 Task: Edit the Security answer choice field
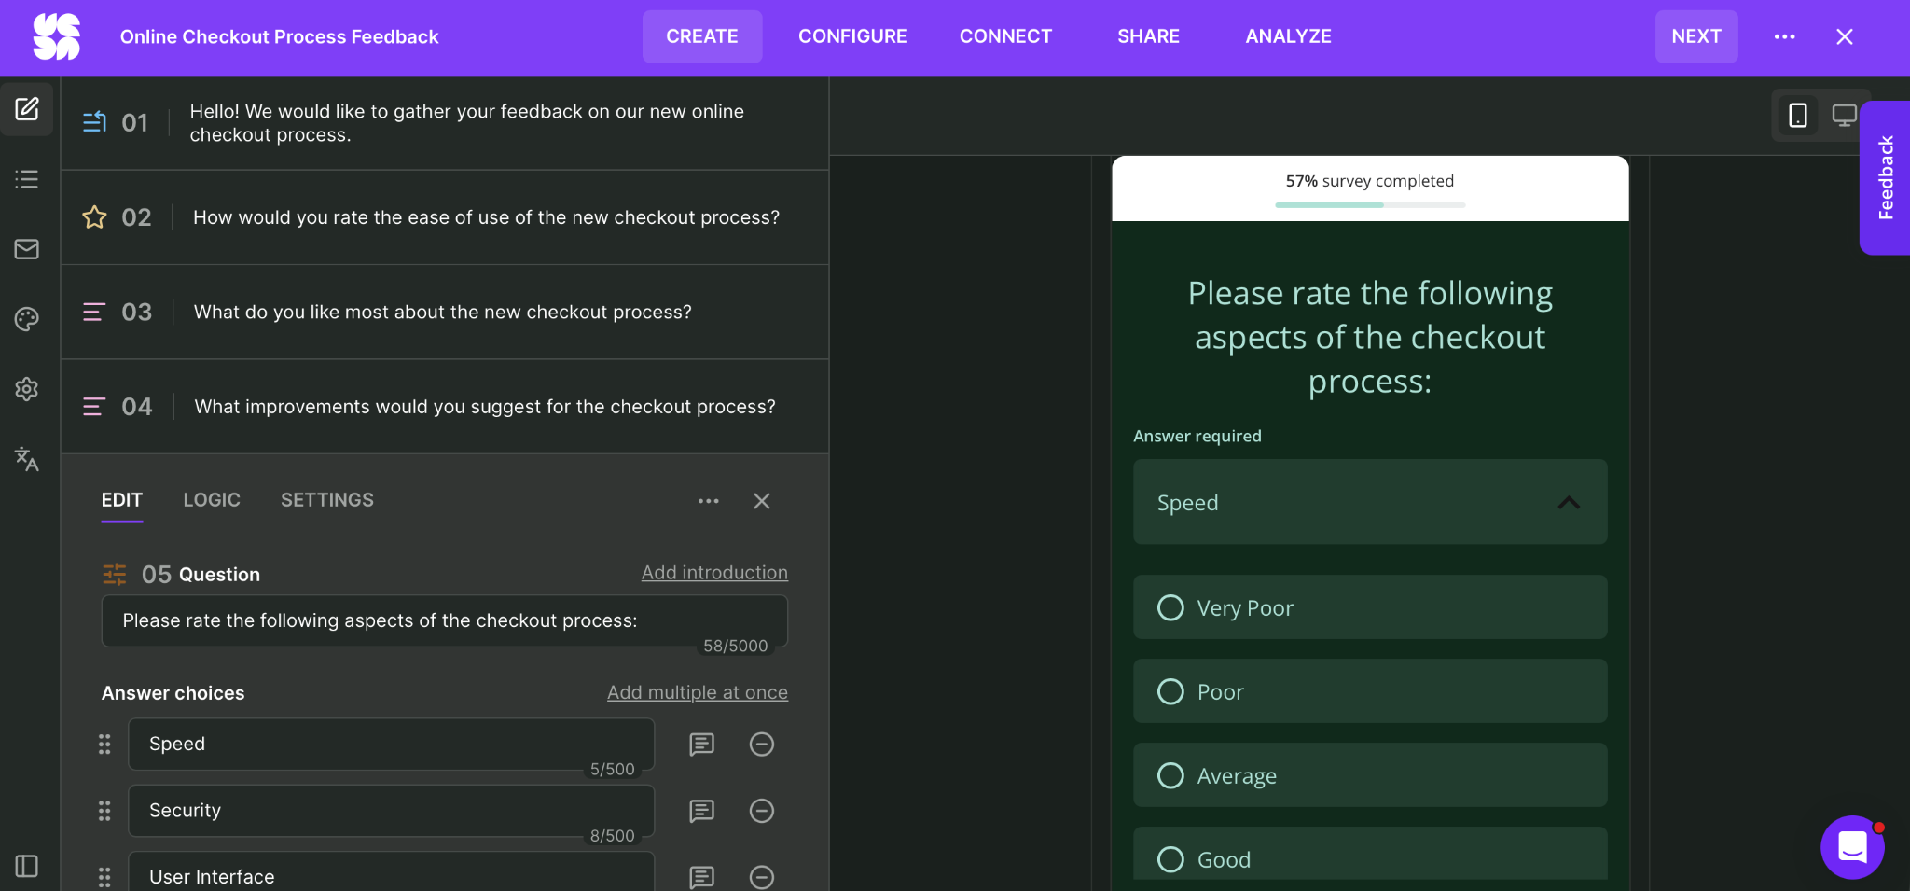[391, 811]
